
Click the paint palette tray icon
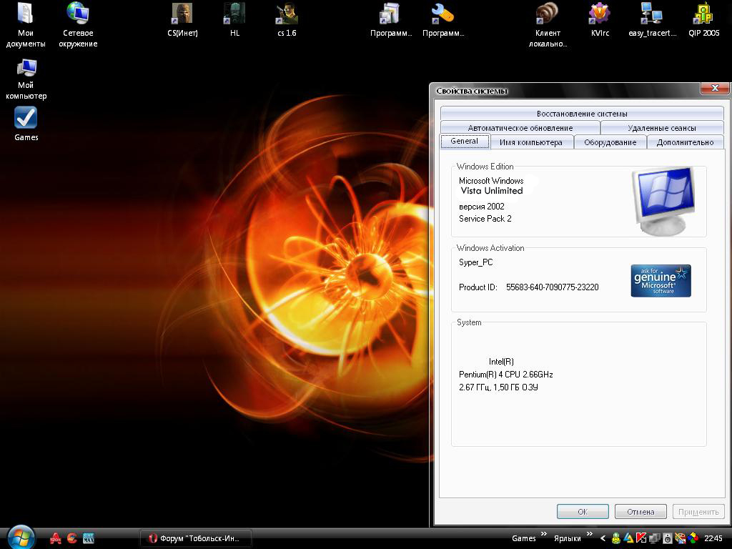[681, 538]
